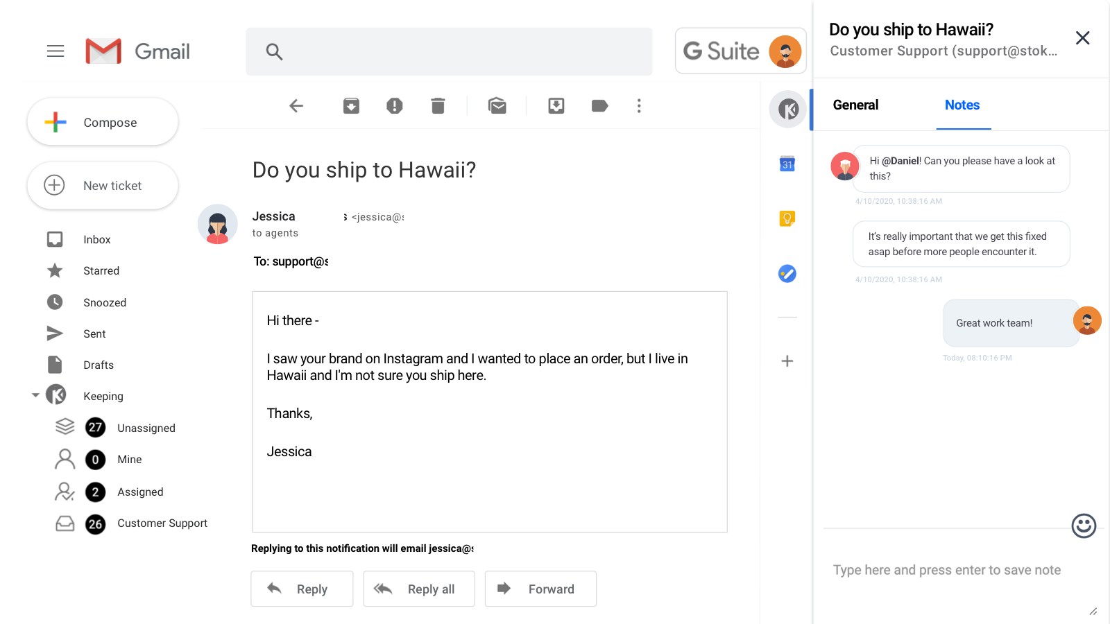Open the Keeping add-on in the side panel
The image size is (1110, 624).
tap(787, 109)
